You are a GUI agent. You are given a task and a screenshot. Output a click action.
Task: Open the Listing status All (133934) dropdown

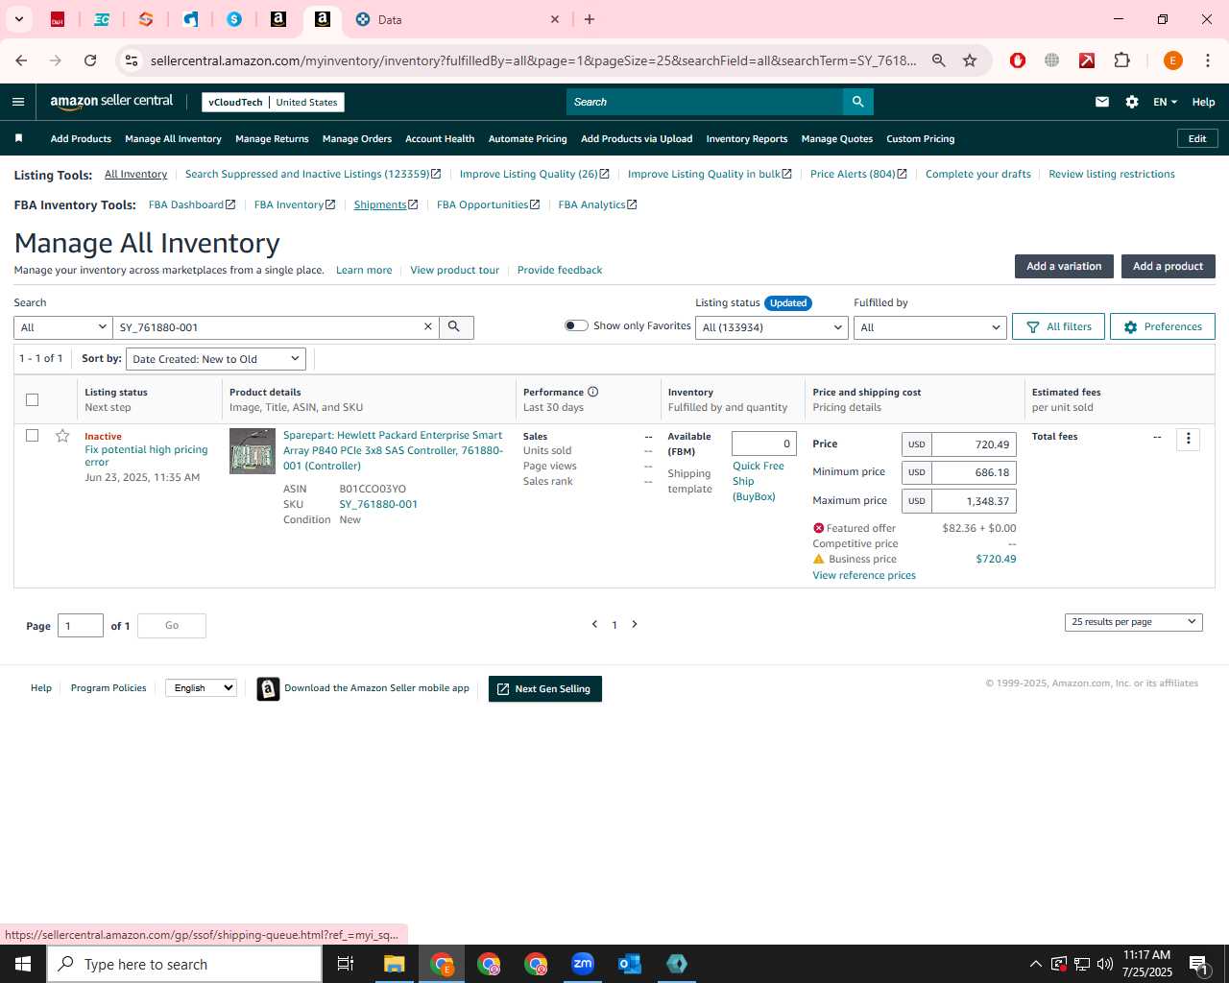[x=773, y=327]
